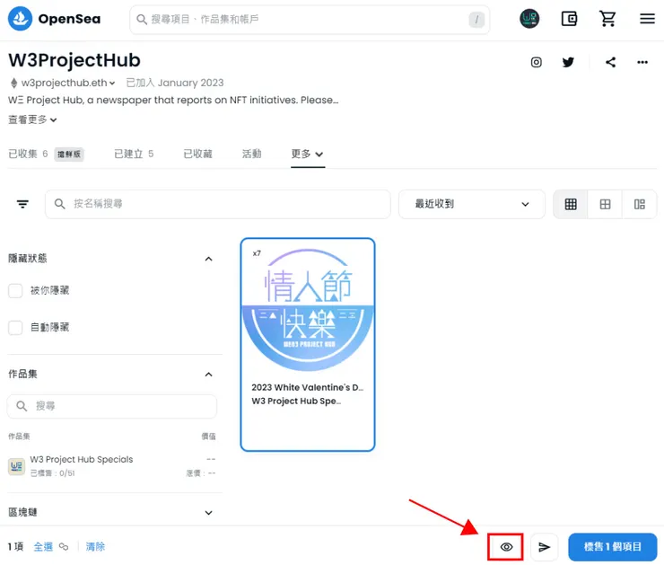Open the Twitter profile link
Screen dimensions: 664x565
click(x=568, y=62)
